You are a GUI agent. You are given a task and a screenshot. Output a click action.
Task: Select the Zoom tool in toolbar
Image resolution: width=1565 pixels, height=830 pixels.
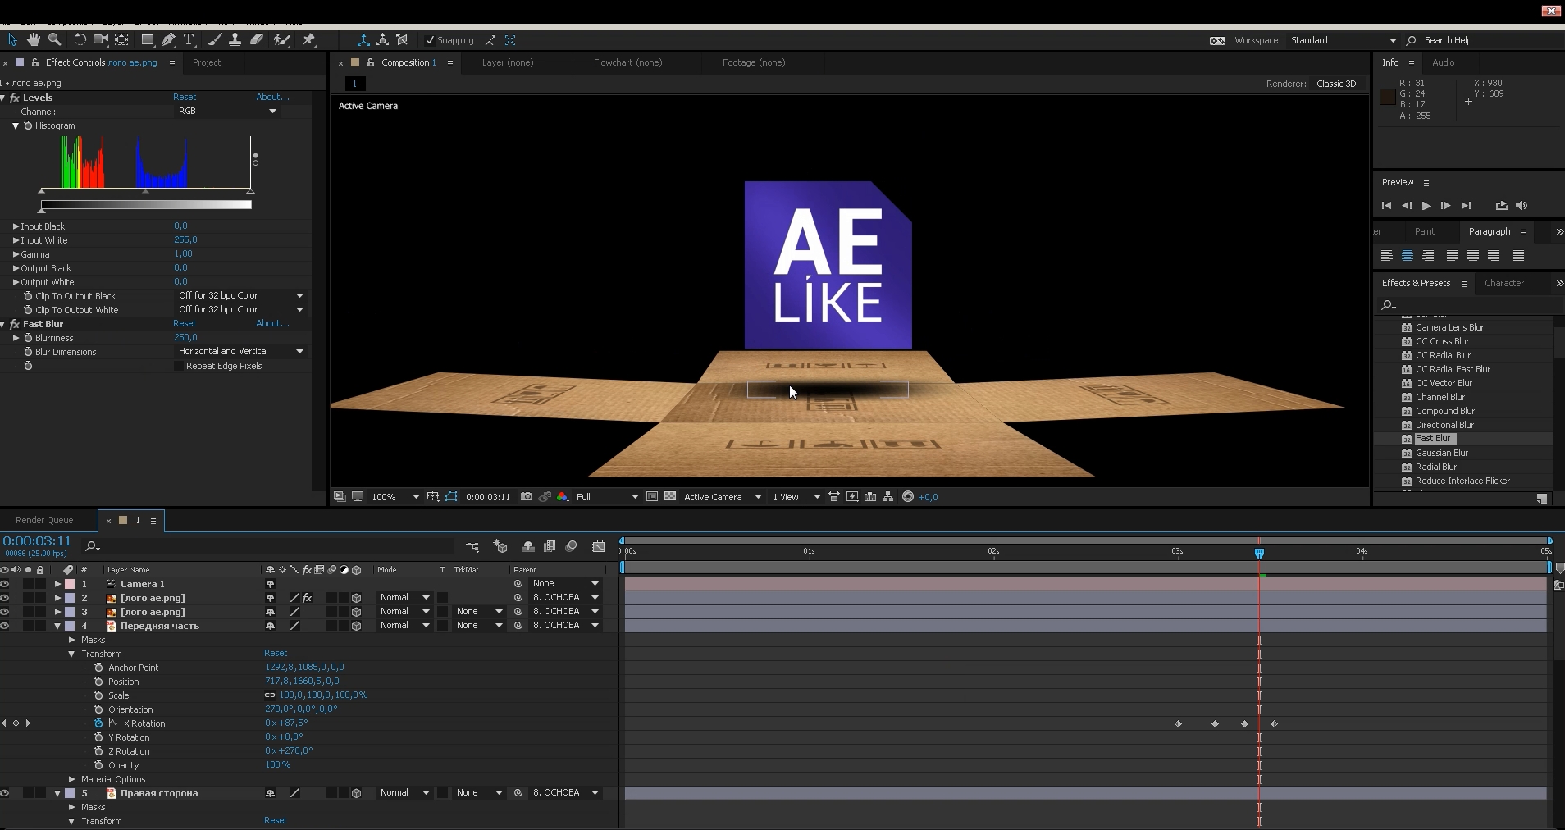pyautogui.click(x=55, y=39)
